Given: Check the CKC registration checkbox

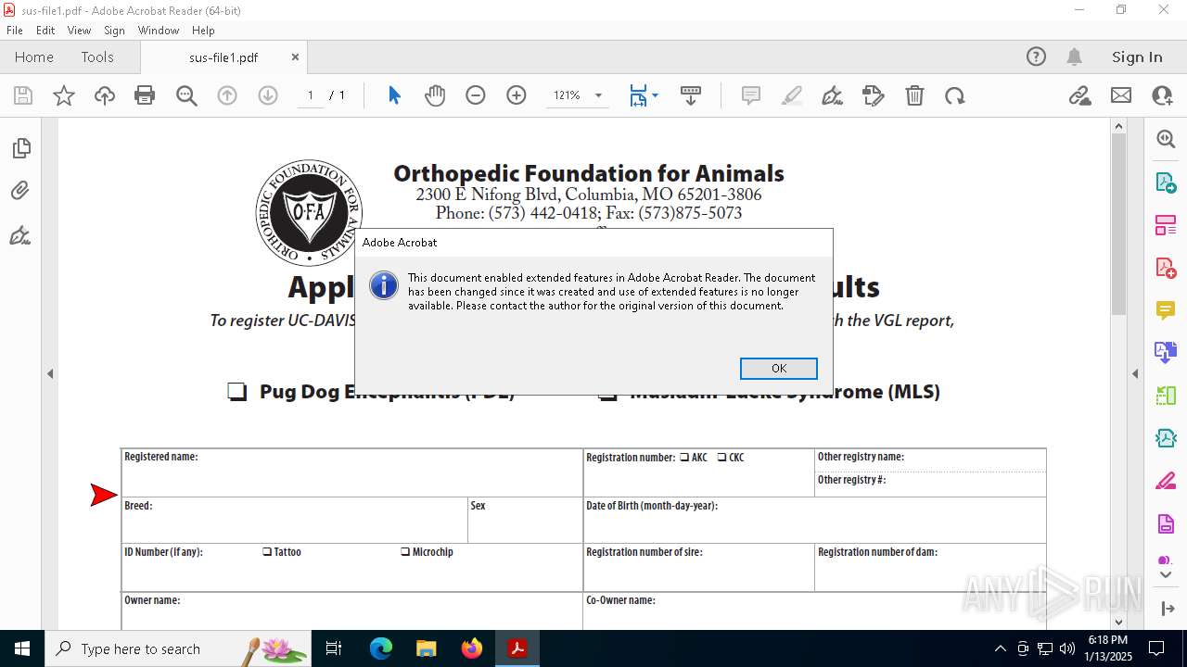Looking at the screenshot, I should (x=721, y=457).
